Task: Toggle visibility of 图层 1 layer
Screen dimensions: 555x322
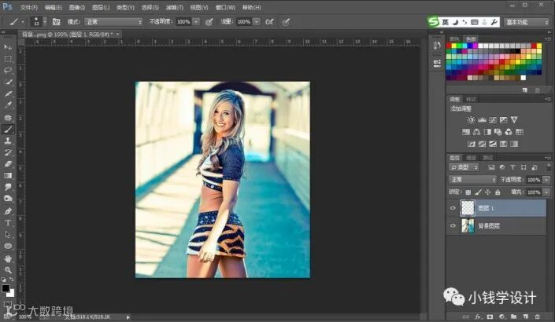Action: point(453,208)
